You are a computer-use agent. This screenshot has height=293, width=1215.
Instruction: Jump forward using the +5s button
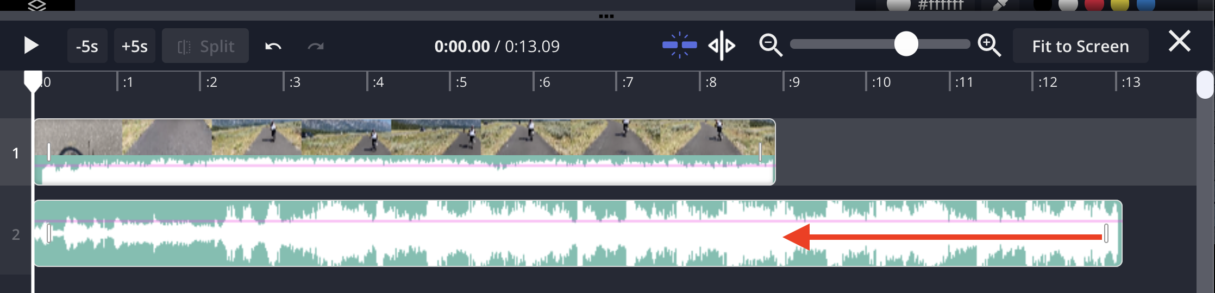pos(135,46)
